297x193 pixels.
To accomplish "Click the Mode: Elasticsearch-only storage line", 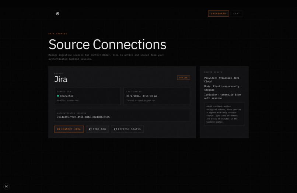I will (x=221, y=88).
